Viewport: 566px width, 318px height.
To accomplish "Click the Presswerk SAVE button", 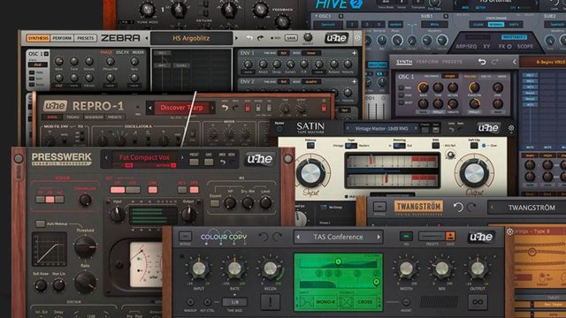I will tap(209, 161).
